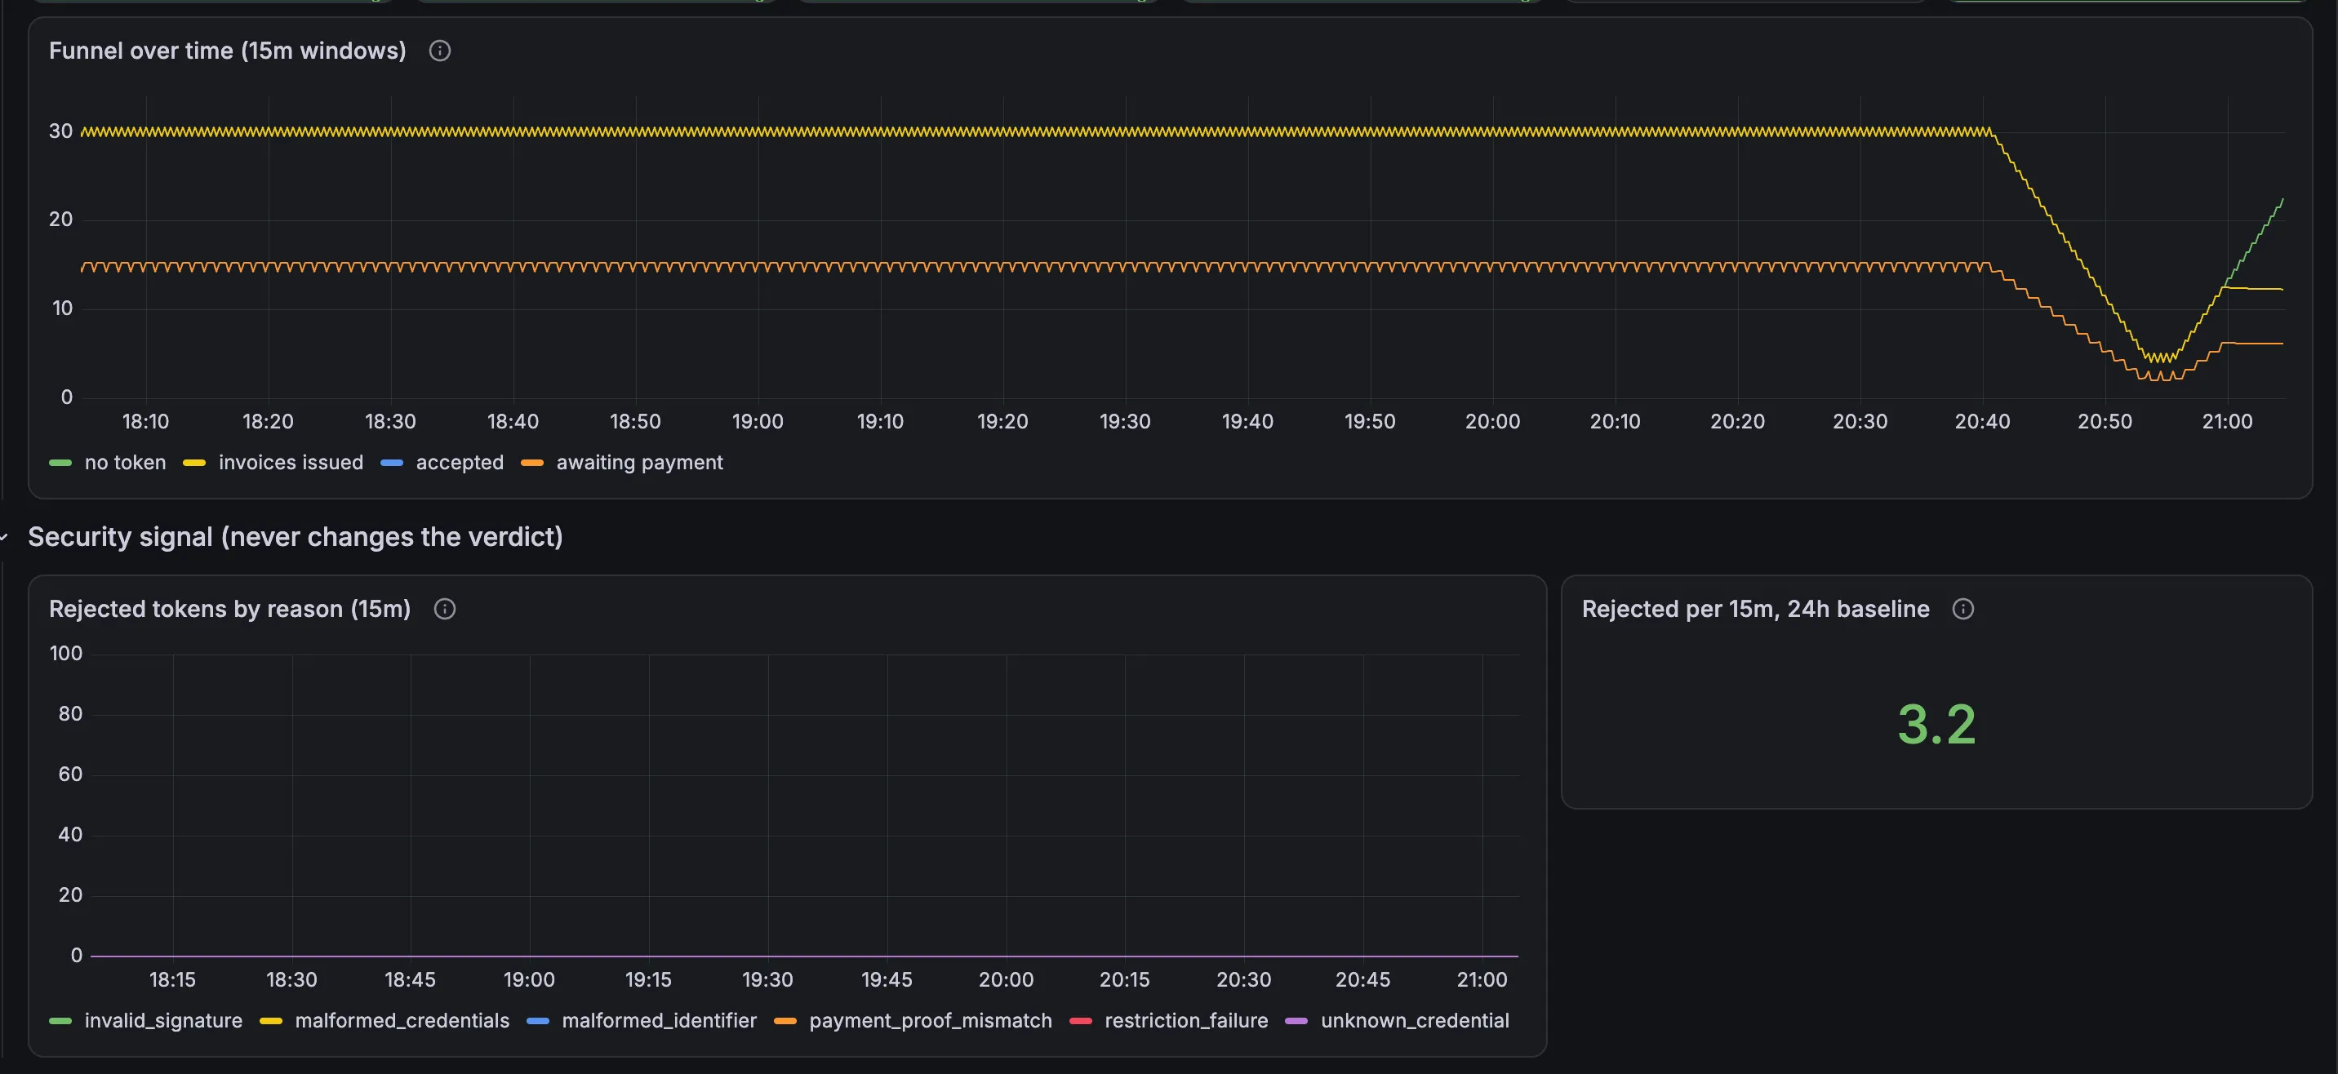The height and width of the screenshot is (1074, 2338).
Task: Click blue swatch beside 'accepted' legend
Action: tap(391, 463)
